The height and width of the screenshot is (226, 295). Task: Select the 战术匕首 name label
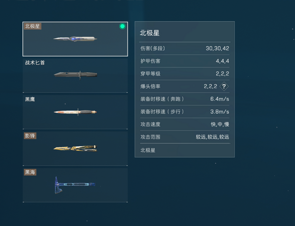(35, 63)
